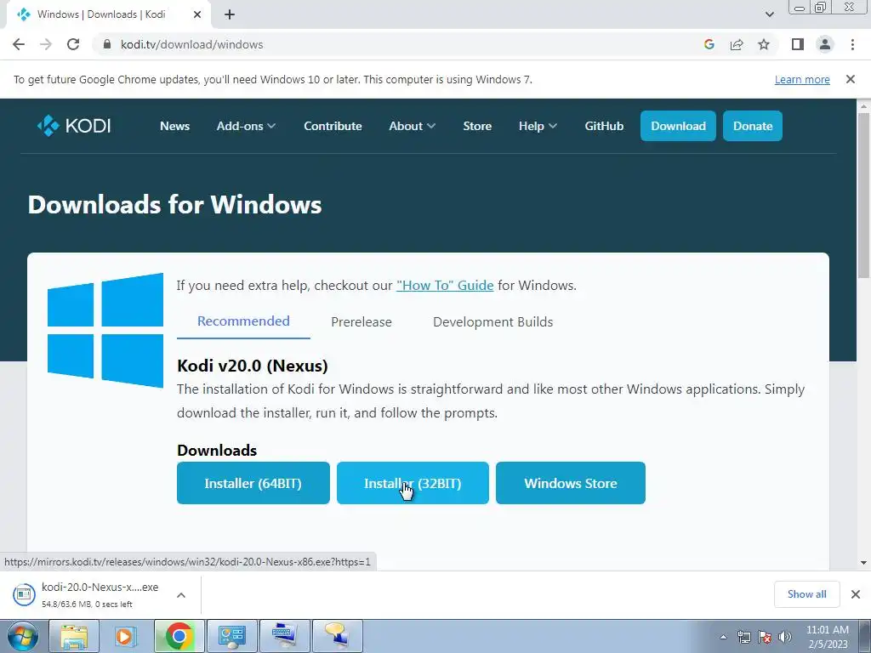Switch to the Development Builds tab
Viewport: 871px width, 653px height.
(492, 322)
